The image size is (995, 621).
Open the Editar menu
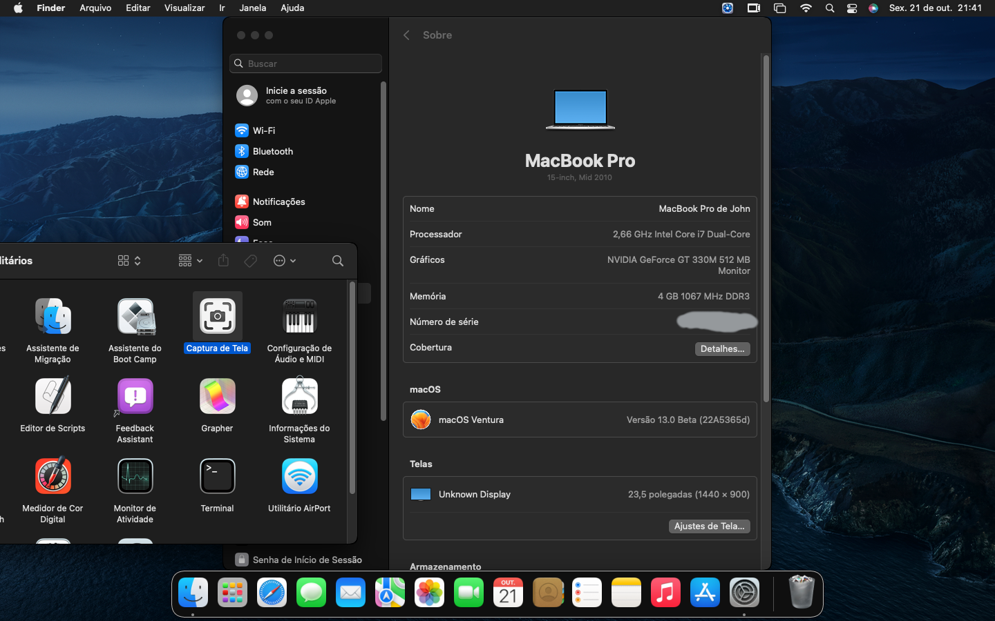point(138,8)
